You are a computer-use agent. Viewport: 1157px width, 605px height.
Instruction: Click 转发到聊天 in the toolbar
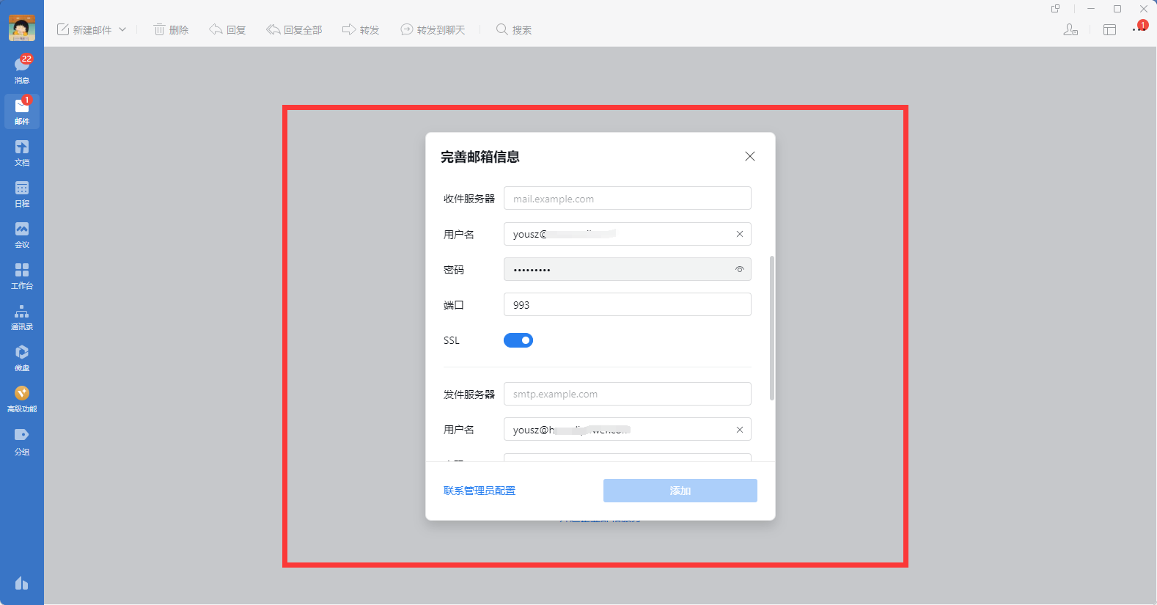tap(433, 30)
